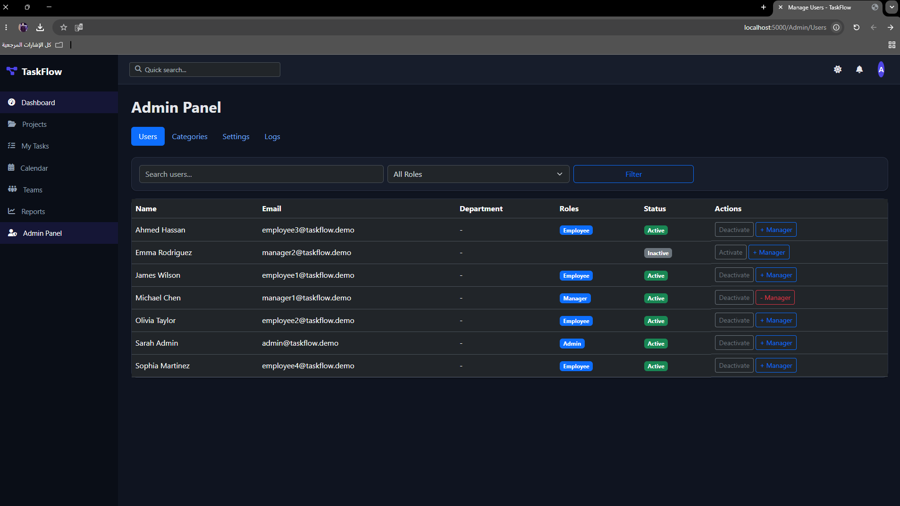Screen dimensions: 900x506
Task: Add Manager role to Sophia Martinez
Action: tap(776, 365)
